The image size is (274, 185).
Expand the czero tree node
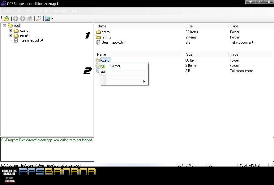click(10, 30)
